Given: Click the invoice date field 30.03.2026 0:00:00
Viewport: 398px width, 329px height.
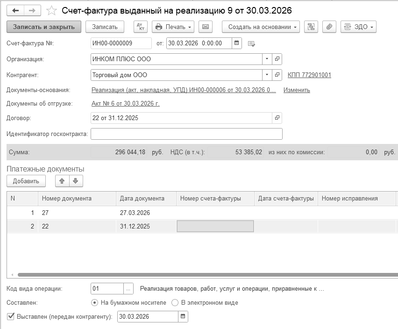Looking at the screenshot, I should (x=199, y=43).
